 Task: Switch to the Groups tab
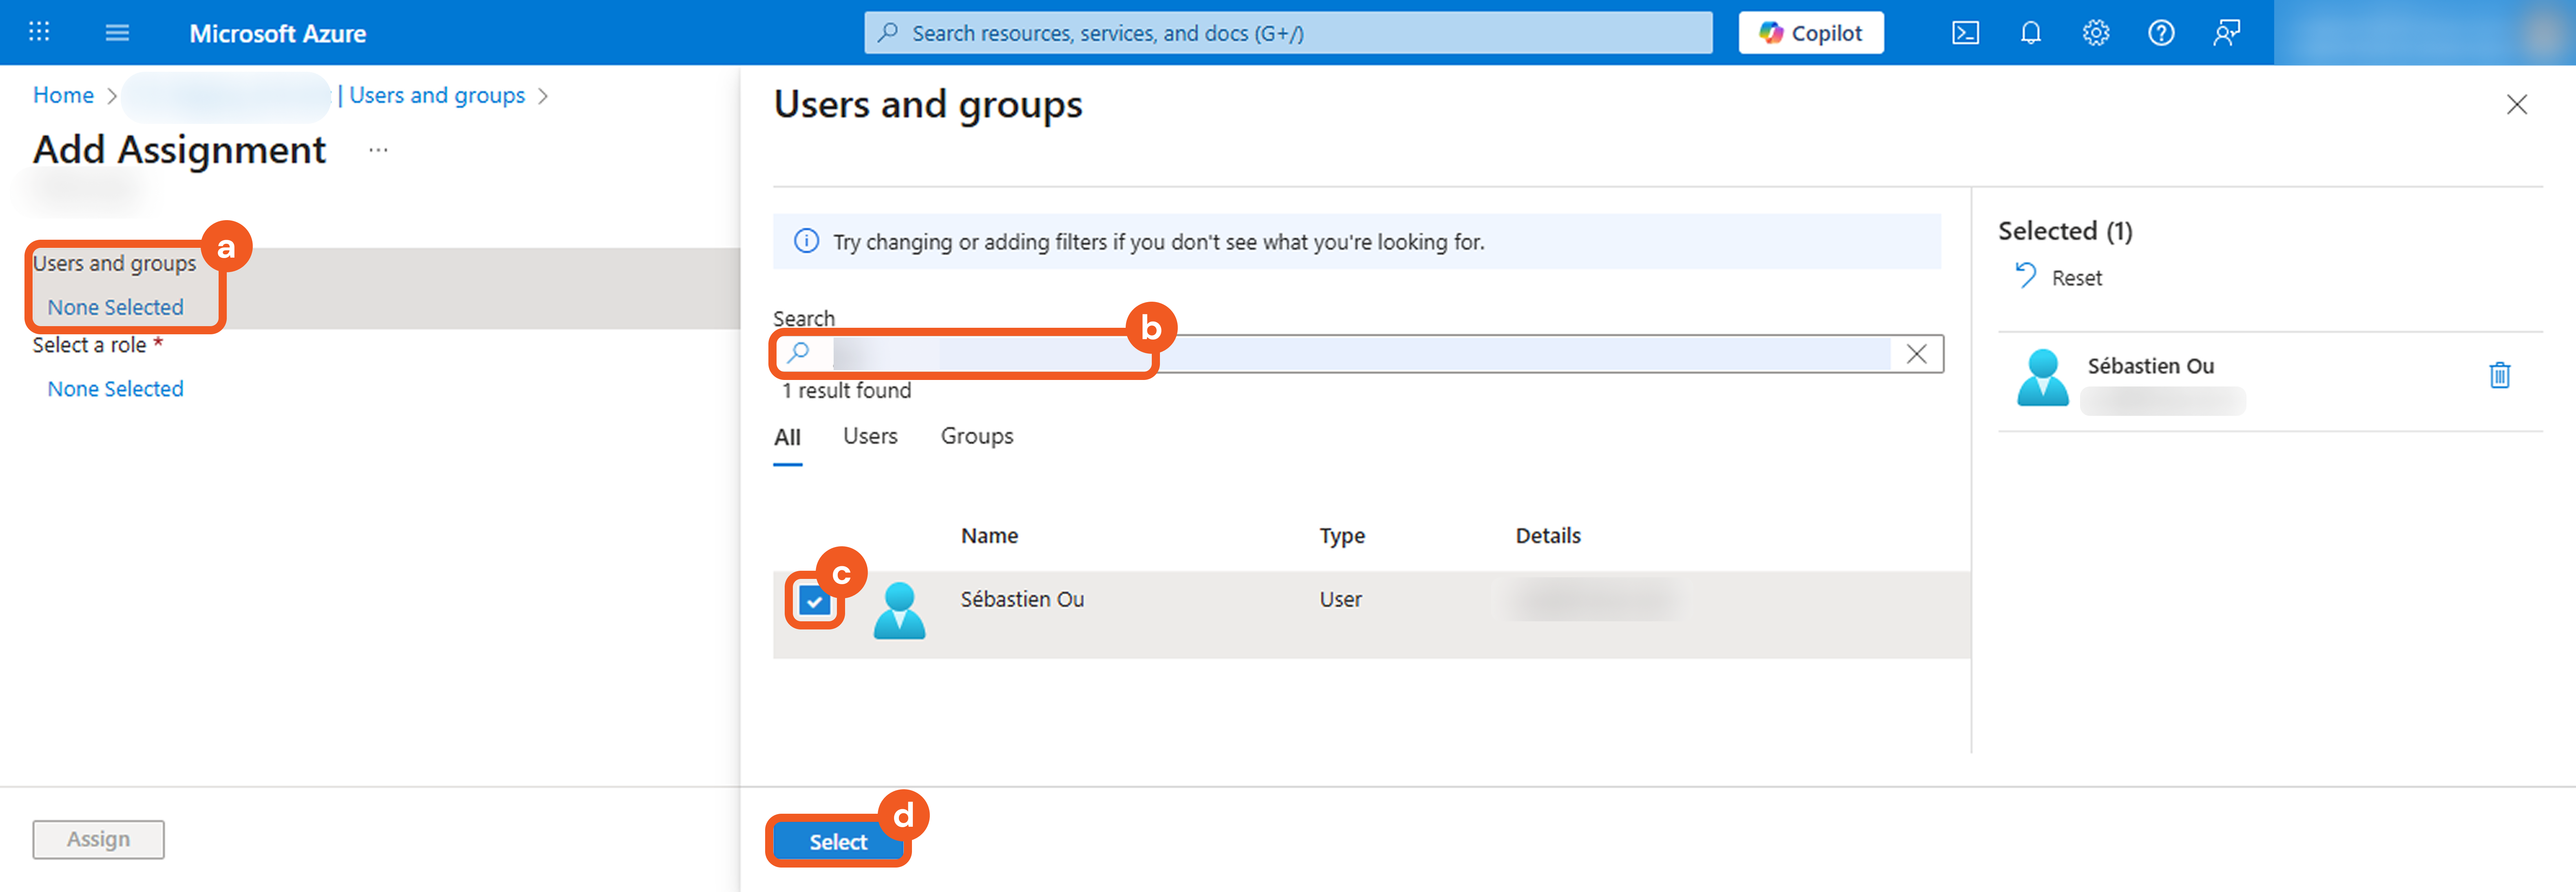[x=976, y=436]
